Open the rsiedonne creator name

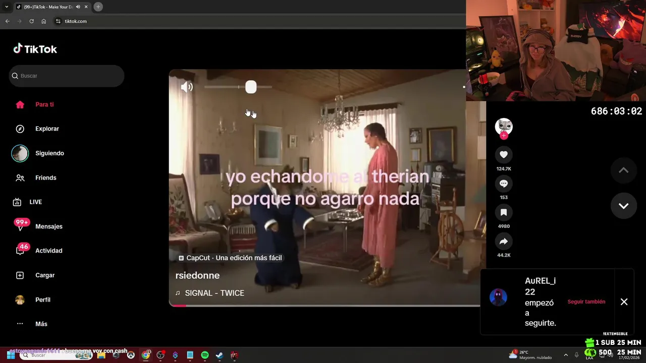click(x=197, y=275)
